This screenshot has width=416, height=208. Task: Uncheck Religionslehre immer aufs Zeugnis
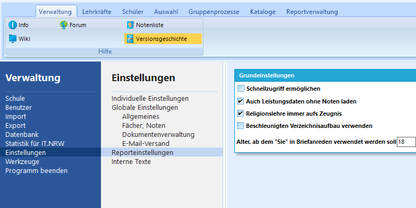pos(240,114)
